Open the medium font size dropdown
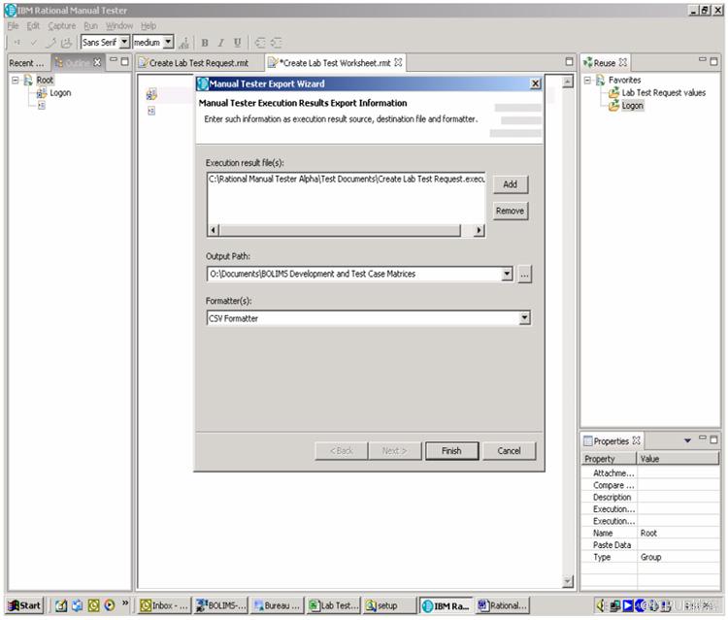Image resolution: width=728 pixels, height=620 pixels. click(168, 43)
